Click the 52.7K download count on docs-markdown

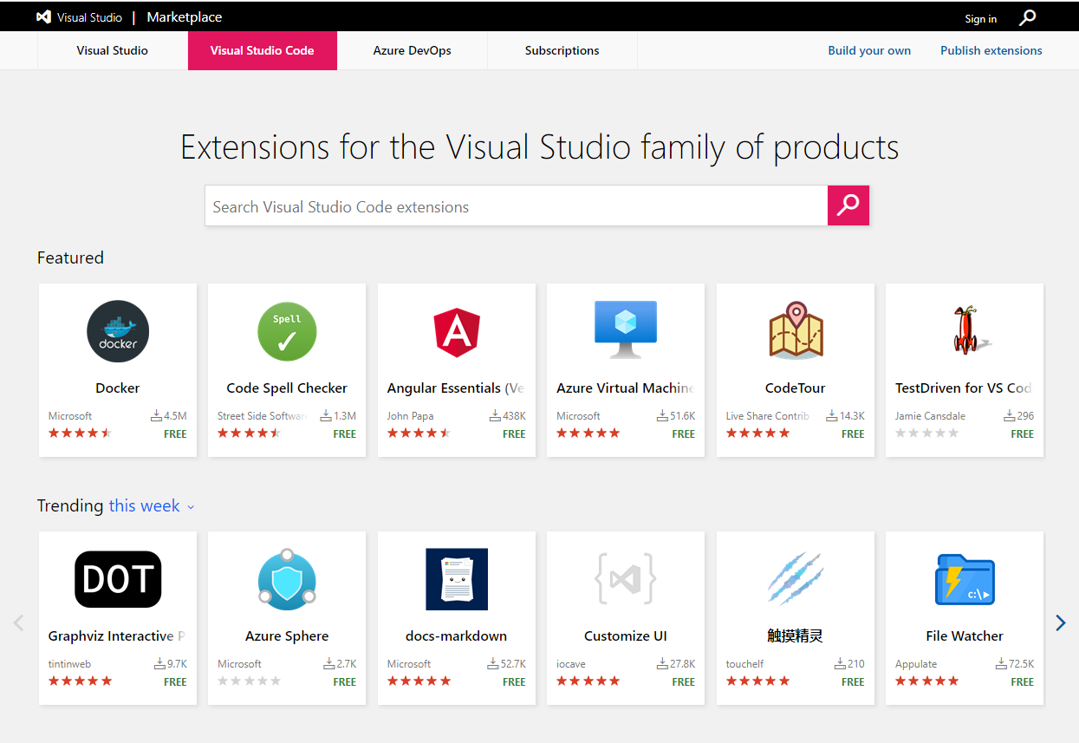513,664
